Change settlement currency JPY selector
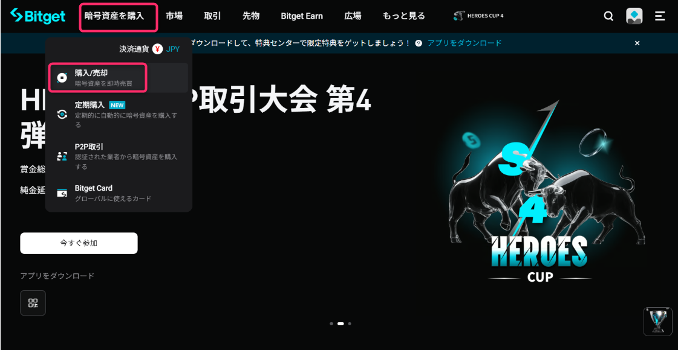This screenshot has height=350, width=678. tap(166, 49)
